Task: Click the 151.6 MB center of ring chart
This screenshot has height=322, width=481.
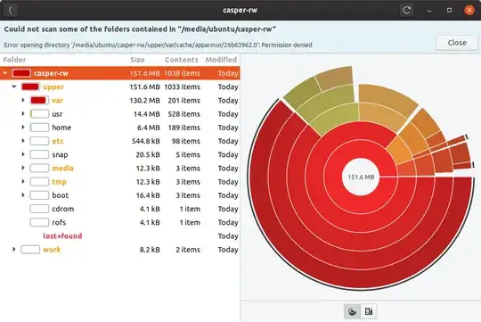Action: point(361,177)
